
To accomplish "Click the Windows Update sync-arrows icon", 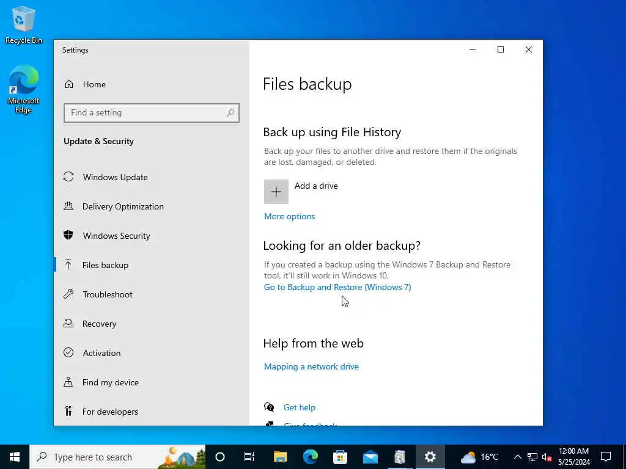I will 68,176.
